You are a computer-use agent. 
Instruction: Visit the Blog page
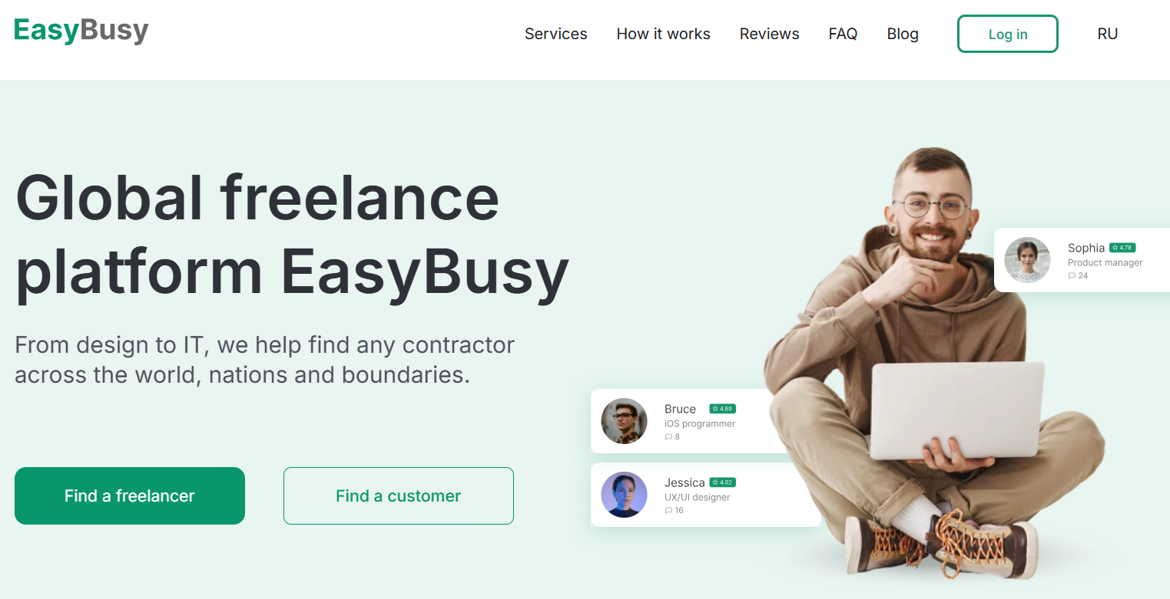click(x=903, y=34)
